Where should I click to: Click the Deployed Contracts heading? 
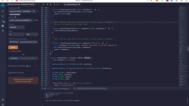(x=16, y=73)
